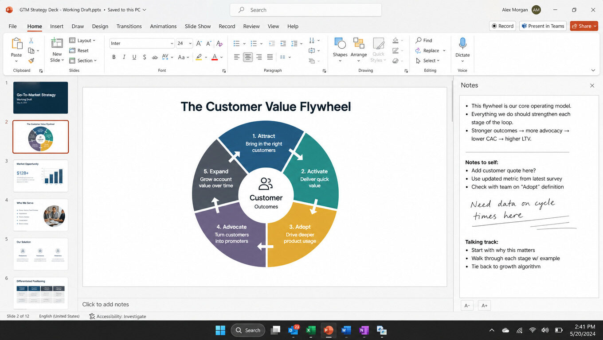Open the Paragraph dialog launcher

[324, 71]
